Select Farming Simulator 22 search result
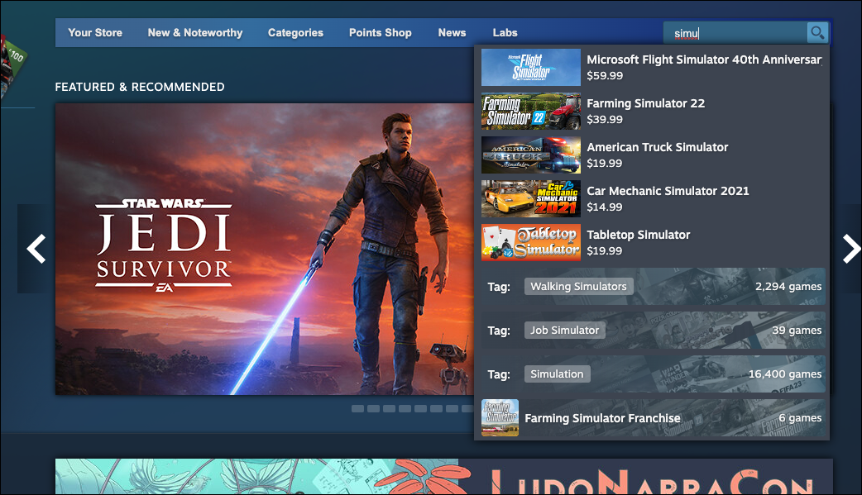 pos(653,111)
